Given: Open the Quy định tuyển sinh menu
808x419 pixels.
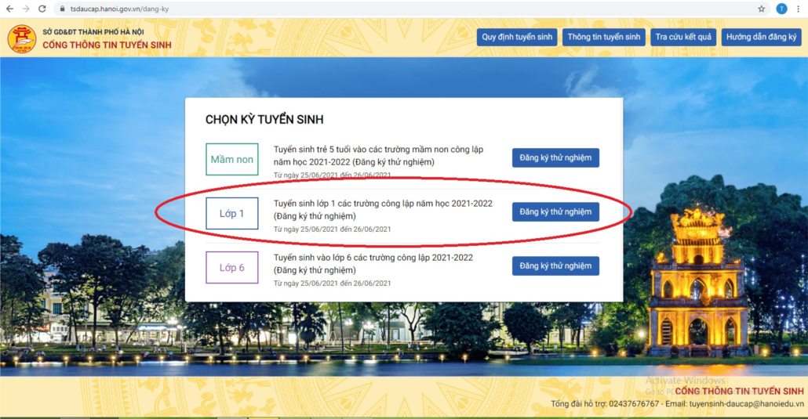Looking at the screenshot, I should [x=516, y=38].
